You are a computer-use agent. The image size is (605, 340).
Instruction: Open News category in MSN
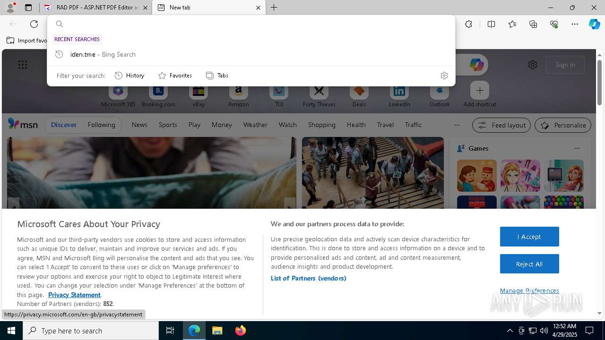click(x=139, y=125)
